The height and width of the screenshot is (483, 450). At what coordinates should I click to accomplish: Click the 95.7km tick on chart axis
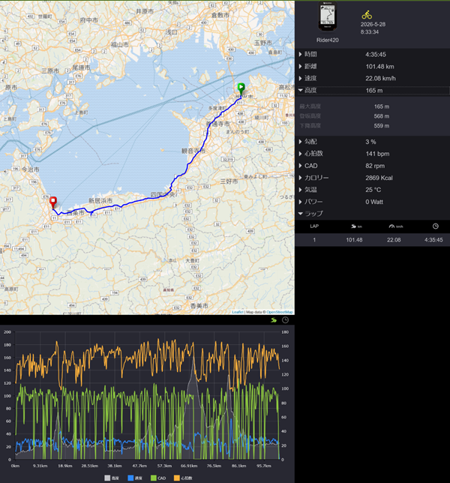tap(264, 466)
